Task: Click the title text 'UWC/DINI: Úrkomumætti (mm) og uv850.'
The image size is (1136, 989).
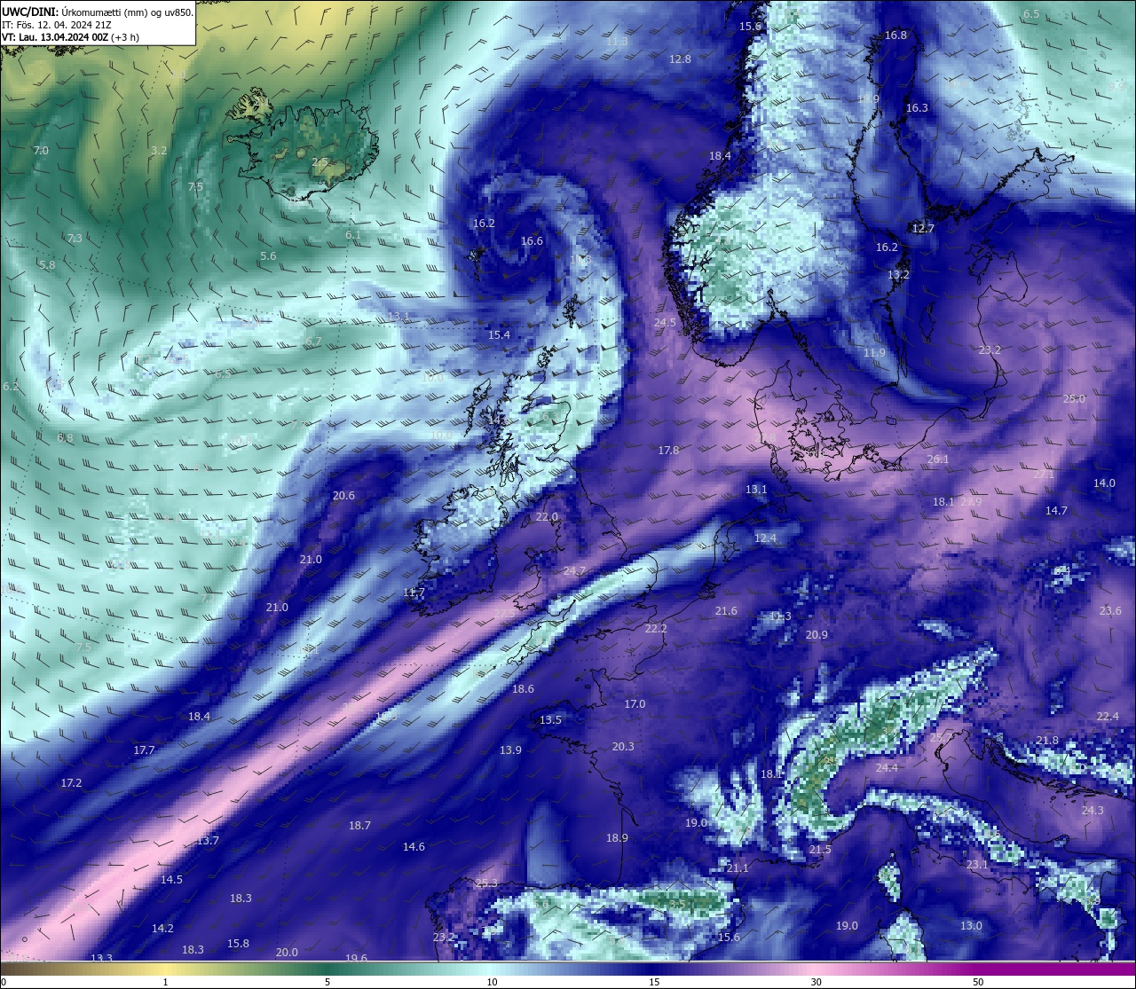Action: pyautogui.click(x=98, y=12)
